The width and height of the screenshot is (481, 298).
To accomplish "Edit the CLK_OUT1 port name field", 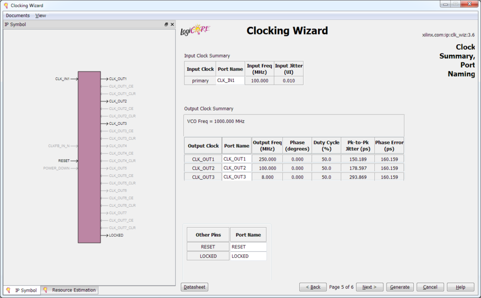I will [237, 159].
